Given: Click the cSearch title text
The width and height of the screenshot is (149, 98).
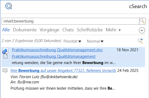Looking at the screenshot, I should tap(138, 7).
